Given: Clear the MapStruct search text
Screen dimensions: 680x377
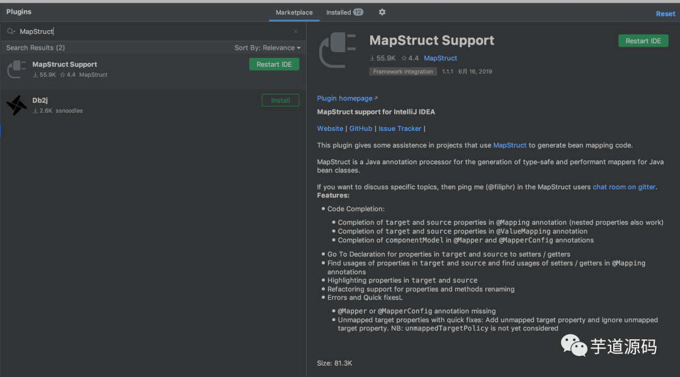Looking at the screenshot, I should click(x=296, y=31).
